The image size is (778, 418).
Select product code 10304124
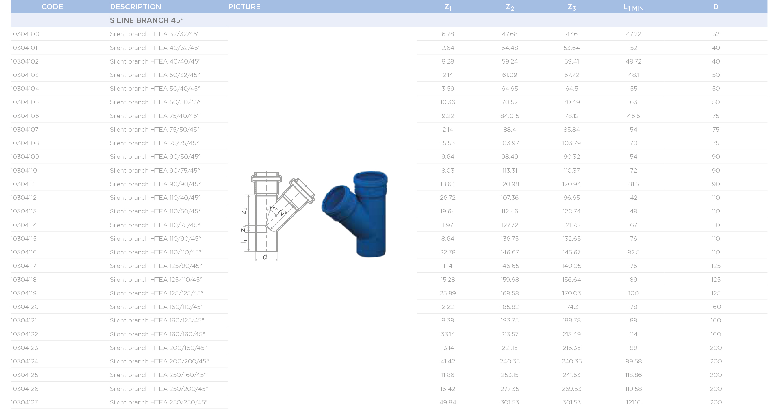(25, 361)
